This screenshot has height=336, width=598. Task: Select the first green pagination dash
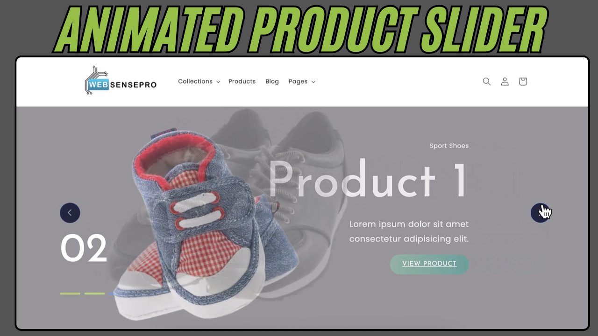70,294
